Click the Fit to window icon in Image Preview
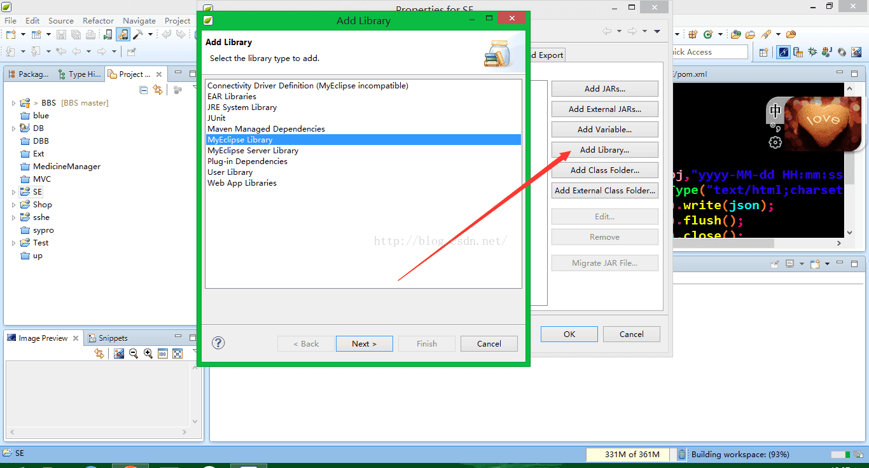 (x=177, y=354)
